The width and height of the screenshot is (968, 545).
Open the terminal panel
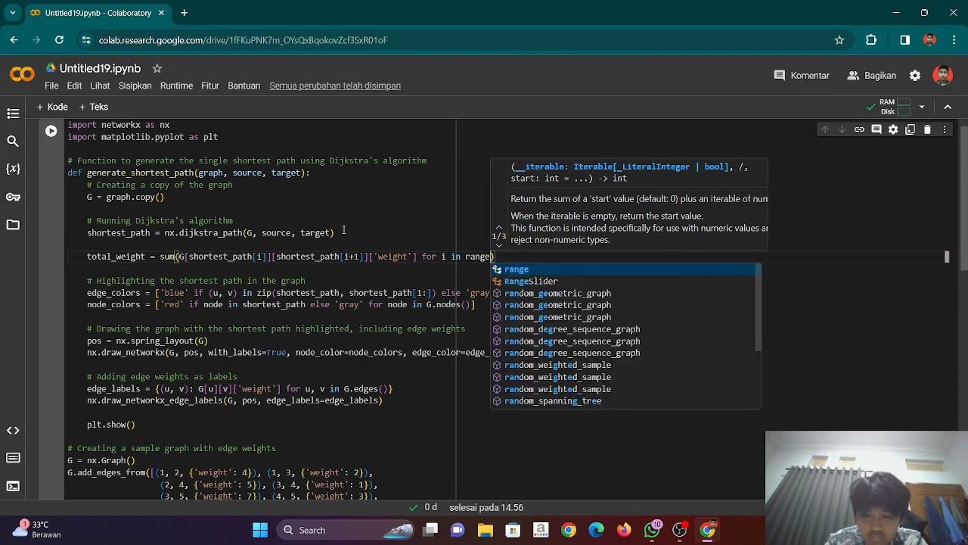coord(13,486)
